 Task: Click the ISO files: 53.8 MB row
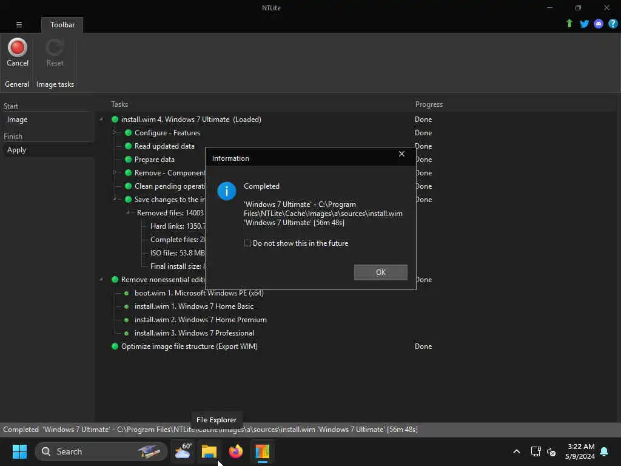(178, 253)
